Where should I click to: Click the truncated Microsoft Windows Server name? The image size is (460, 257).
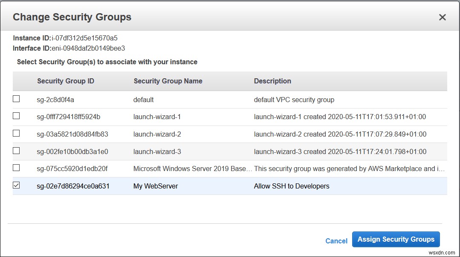[x=192, y=168]
